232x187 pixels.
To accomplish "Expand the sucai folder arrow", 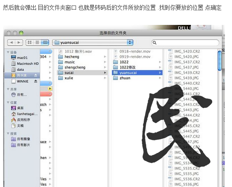I will [105, 73].
